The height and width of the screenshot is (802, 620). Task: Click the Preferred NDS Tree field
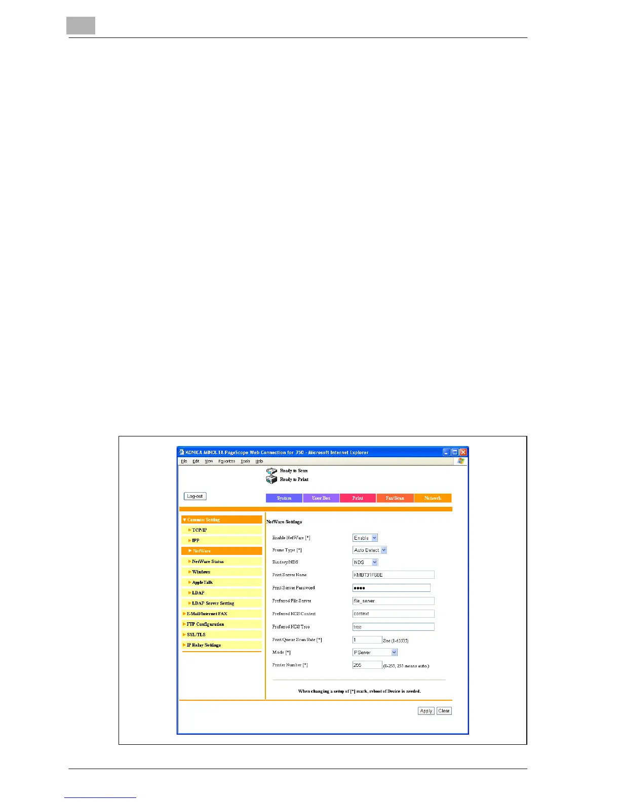click(393, 627)
